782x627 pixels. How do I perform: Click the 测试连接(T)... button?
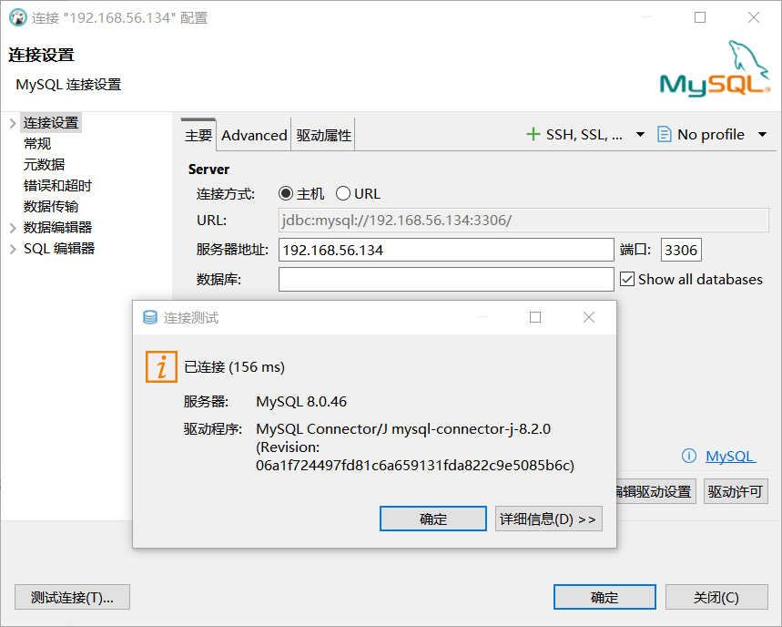[72, 597]
